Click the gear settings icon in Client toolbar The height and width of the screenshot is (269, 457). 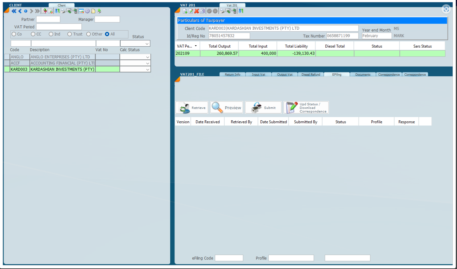pyautogui.click(x=87, y=11)
